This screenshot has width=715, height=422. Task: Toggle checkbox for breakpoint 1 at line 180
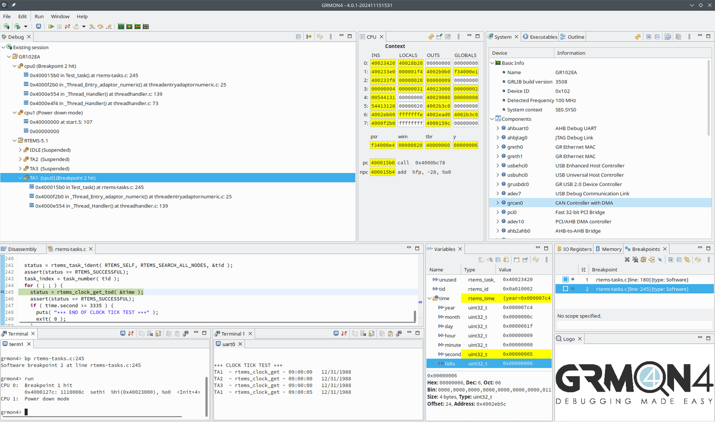pos(565,280)
